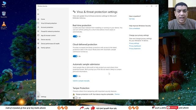The image size is (196, 110).
Task: Click the tamper protection warning triangle icon
Action: tap(74, 94)
